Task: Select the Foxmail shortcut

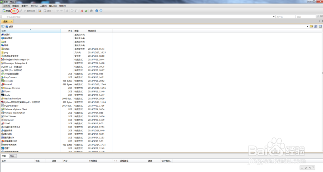Action: 6,84
